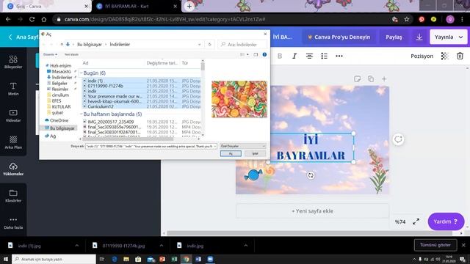Open the view options dropdown arrow in file dialog

(x=247, y=54)
